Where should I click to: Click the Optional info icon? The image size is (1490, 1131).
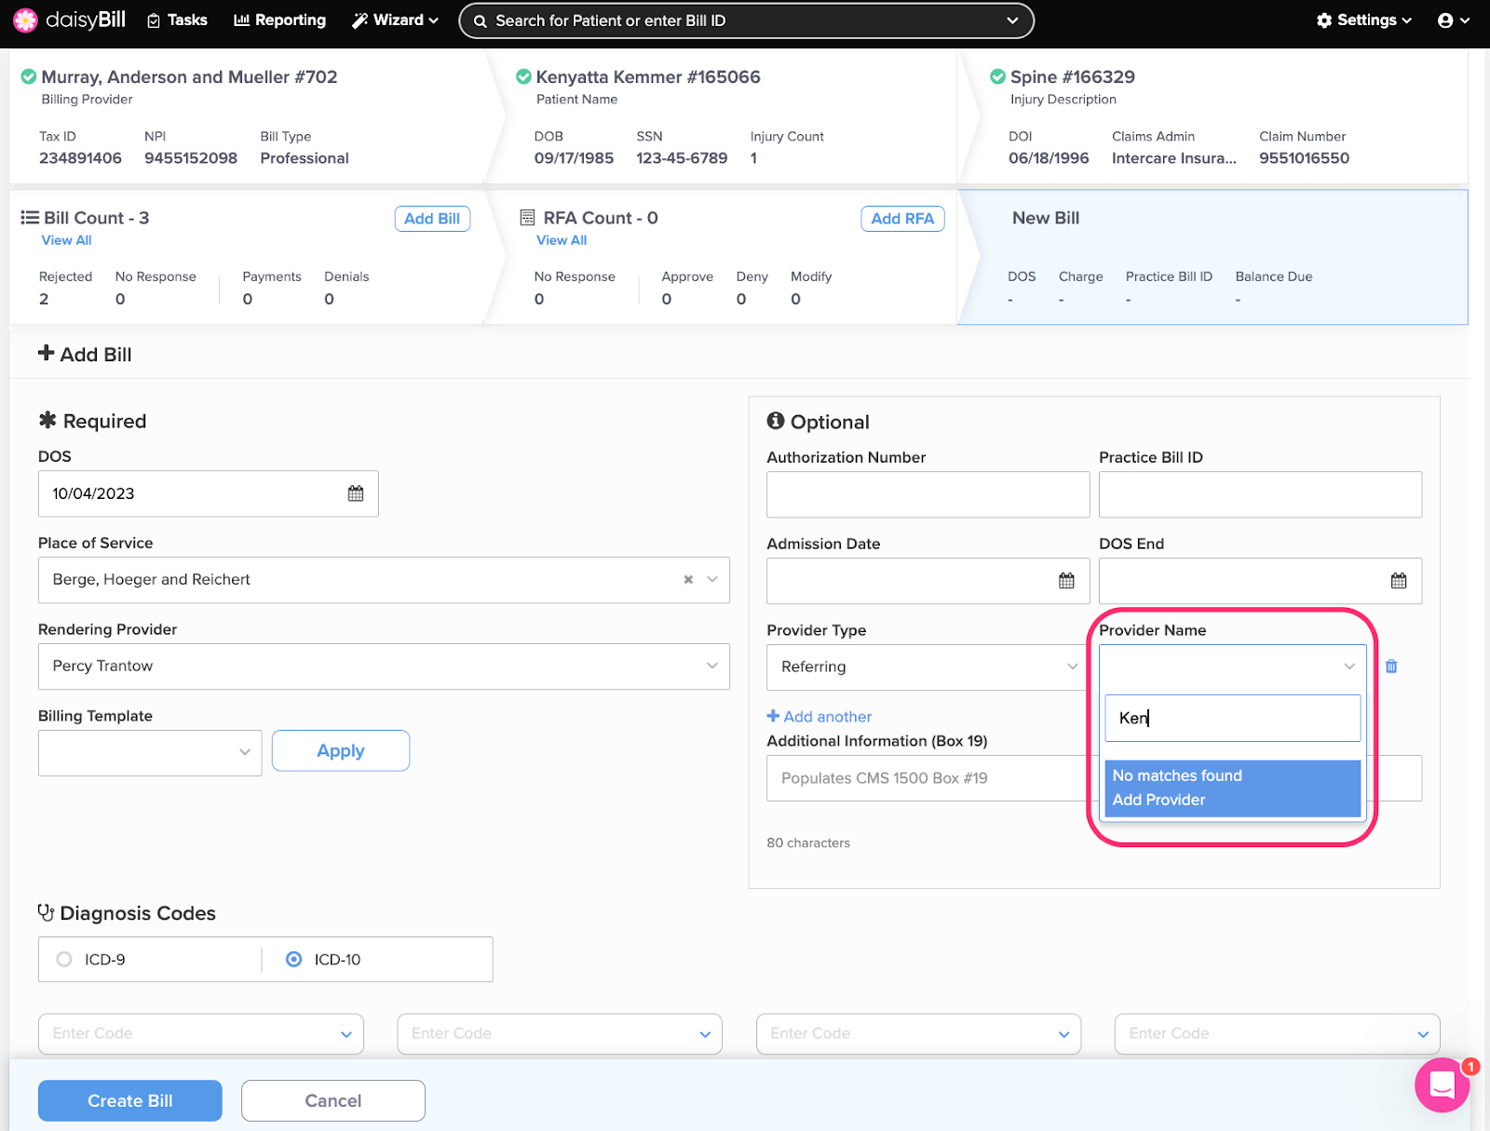tap(776, 421)
